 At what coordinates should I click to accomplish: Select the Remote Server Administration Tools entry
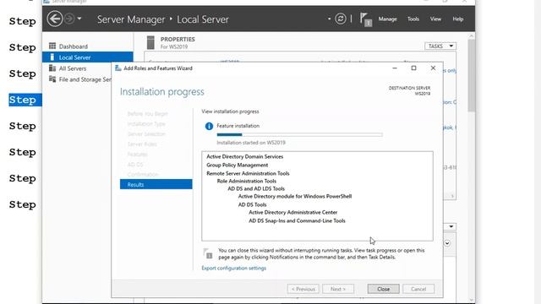point(248,173)
